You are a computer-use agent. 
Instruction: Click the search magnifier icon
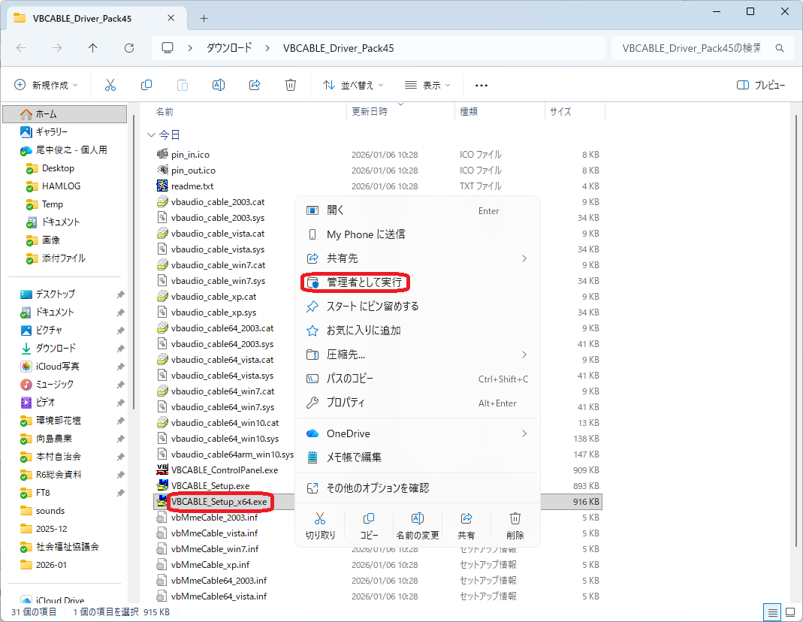pyautogui.click(x=780, y=48)
